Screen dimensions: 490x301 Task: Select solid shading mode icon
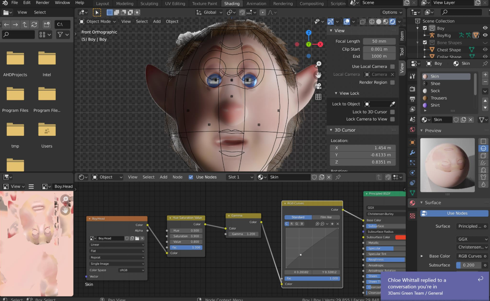[379, 21]
